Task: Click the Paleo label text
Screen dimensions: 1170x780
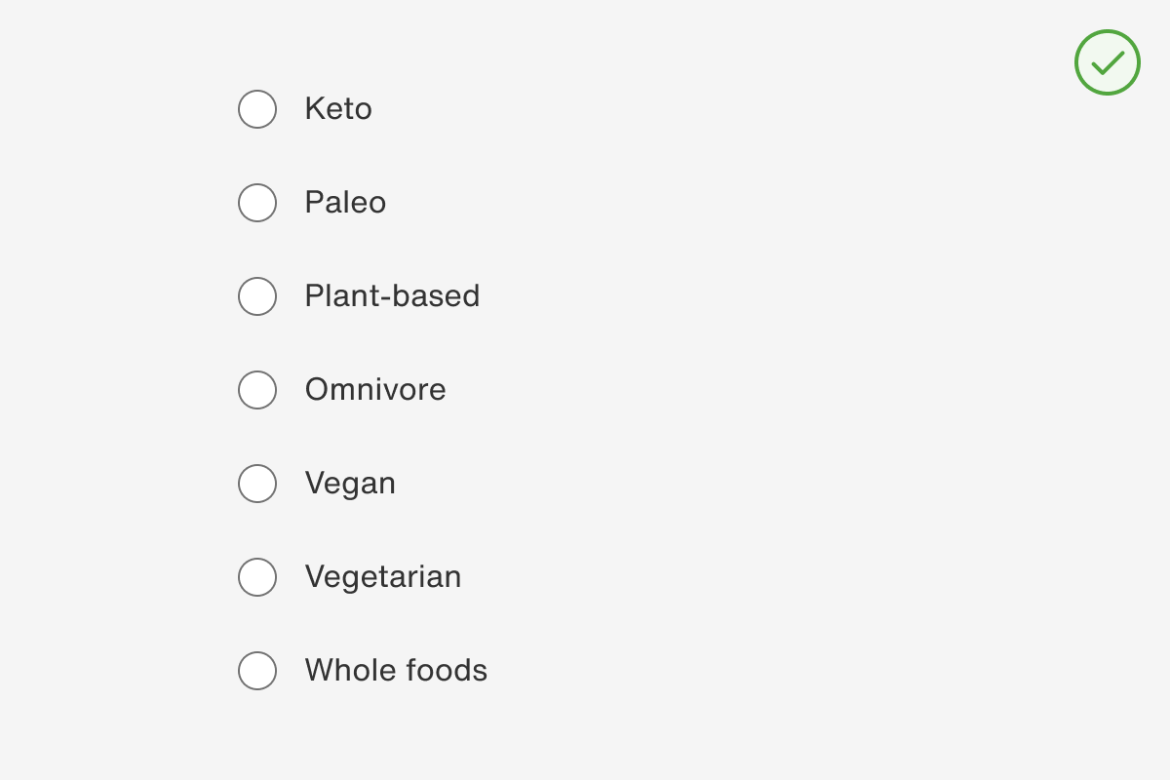Action: point(345,203)
